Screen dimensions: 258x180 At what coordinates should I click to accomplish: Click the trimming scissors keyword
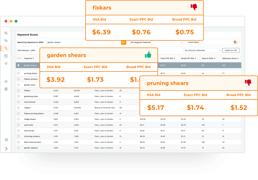[32, 136]
